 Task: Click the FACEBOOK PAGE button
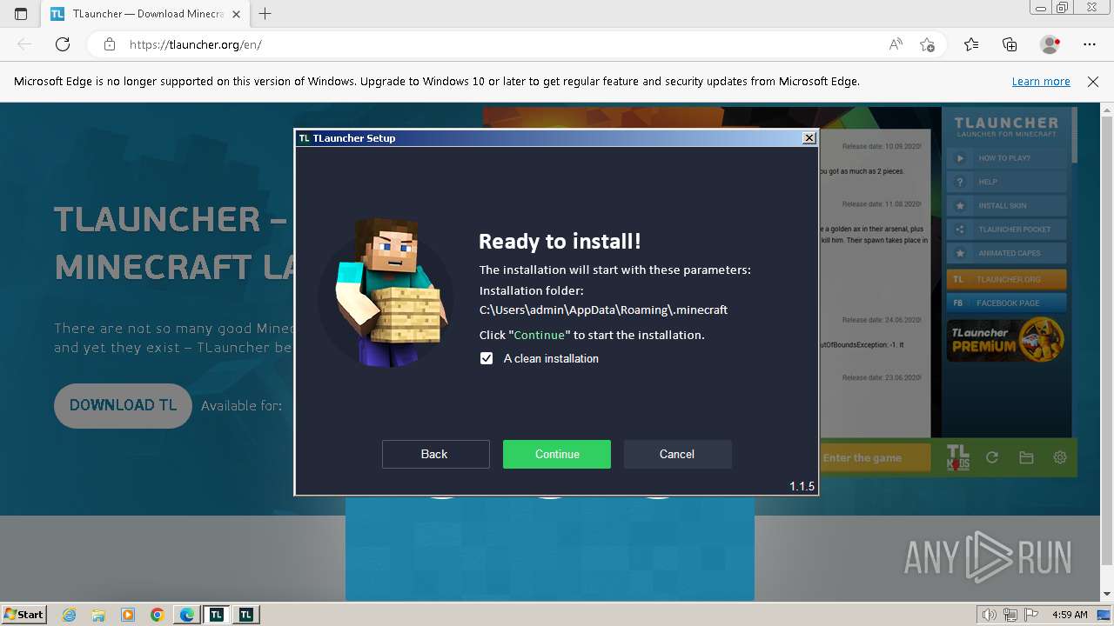pyautogui.click(x=1006, y=303)
